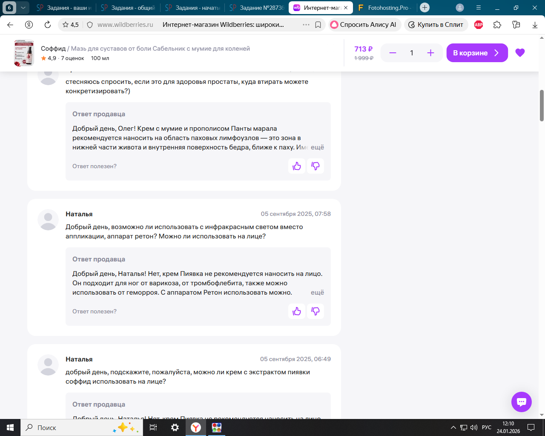Open browser downloads
This screenshot has width=545, height=436.
[535, 25]
